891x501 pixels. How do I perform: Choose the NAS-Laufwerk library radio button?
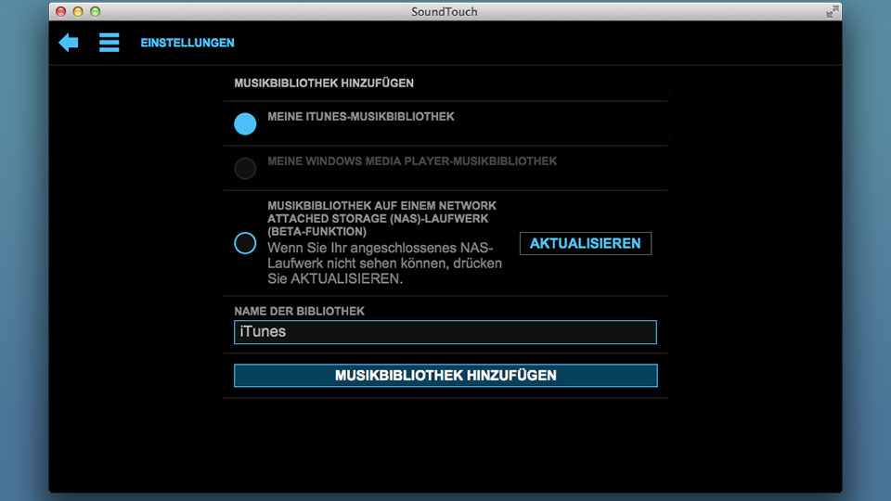coord(245,243)
